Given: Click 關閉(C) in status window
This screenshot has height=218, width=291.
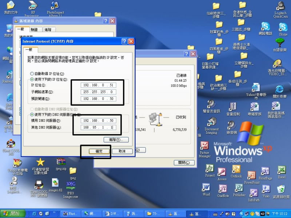Looking at the screenshot, I should 184,162.
